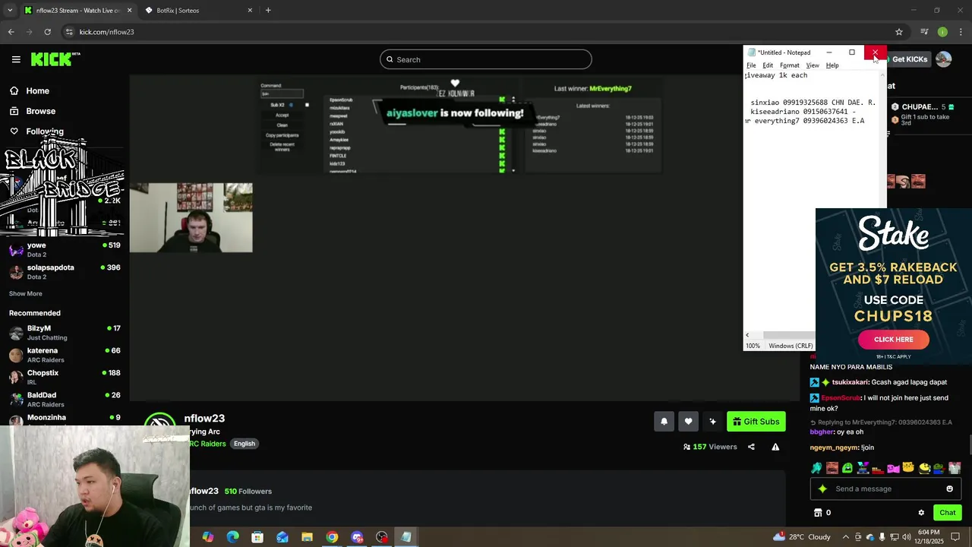Click the sparkle subscribe icon beside Gift Subs
This screenshot has height=547, width=972.
coord(712,422)
